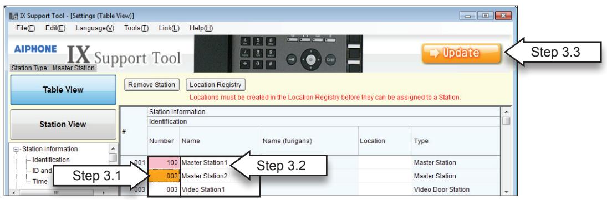Click Location cell for Master Station1
The image size is (607, 200).
click(x=385, y=162)
